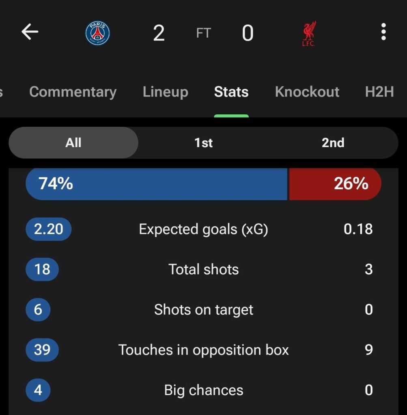This screenshot has height=415, width=407.
Task: Tap the Touches in opposition box row
Action: pos(203,350)
